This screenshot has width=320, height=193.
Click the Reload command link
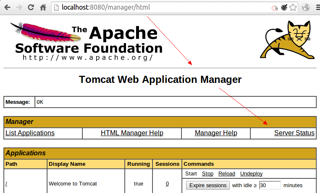point(227,174)
